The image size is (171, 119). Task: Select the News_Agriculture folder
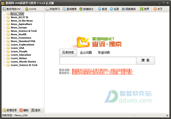[x=21, y=24]
